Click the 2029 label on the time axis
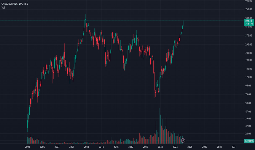This screenshot has height=150, width=255. point(219,147)
